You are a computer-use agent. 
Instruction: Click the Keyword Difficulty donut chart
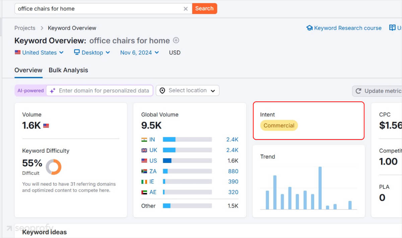tap(54, 167)
